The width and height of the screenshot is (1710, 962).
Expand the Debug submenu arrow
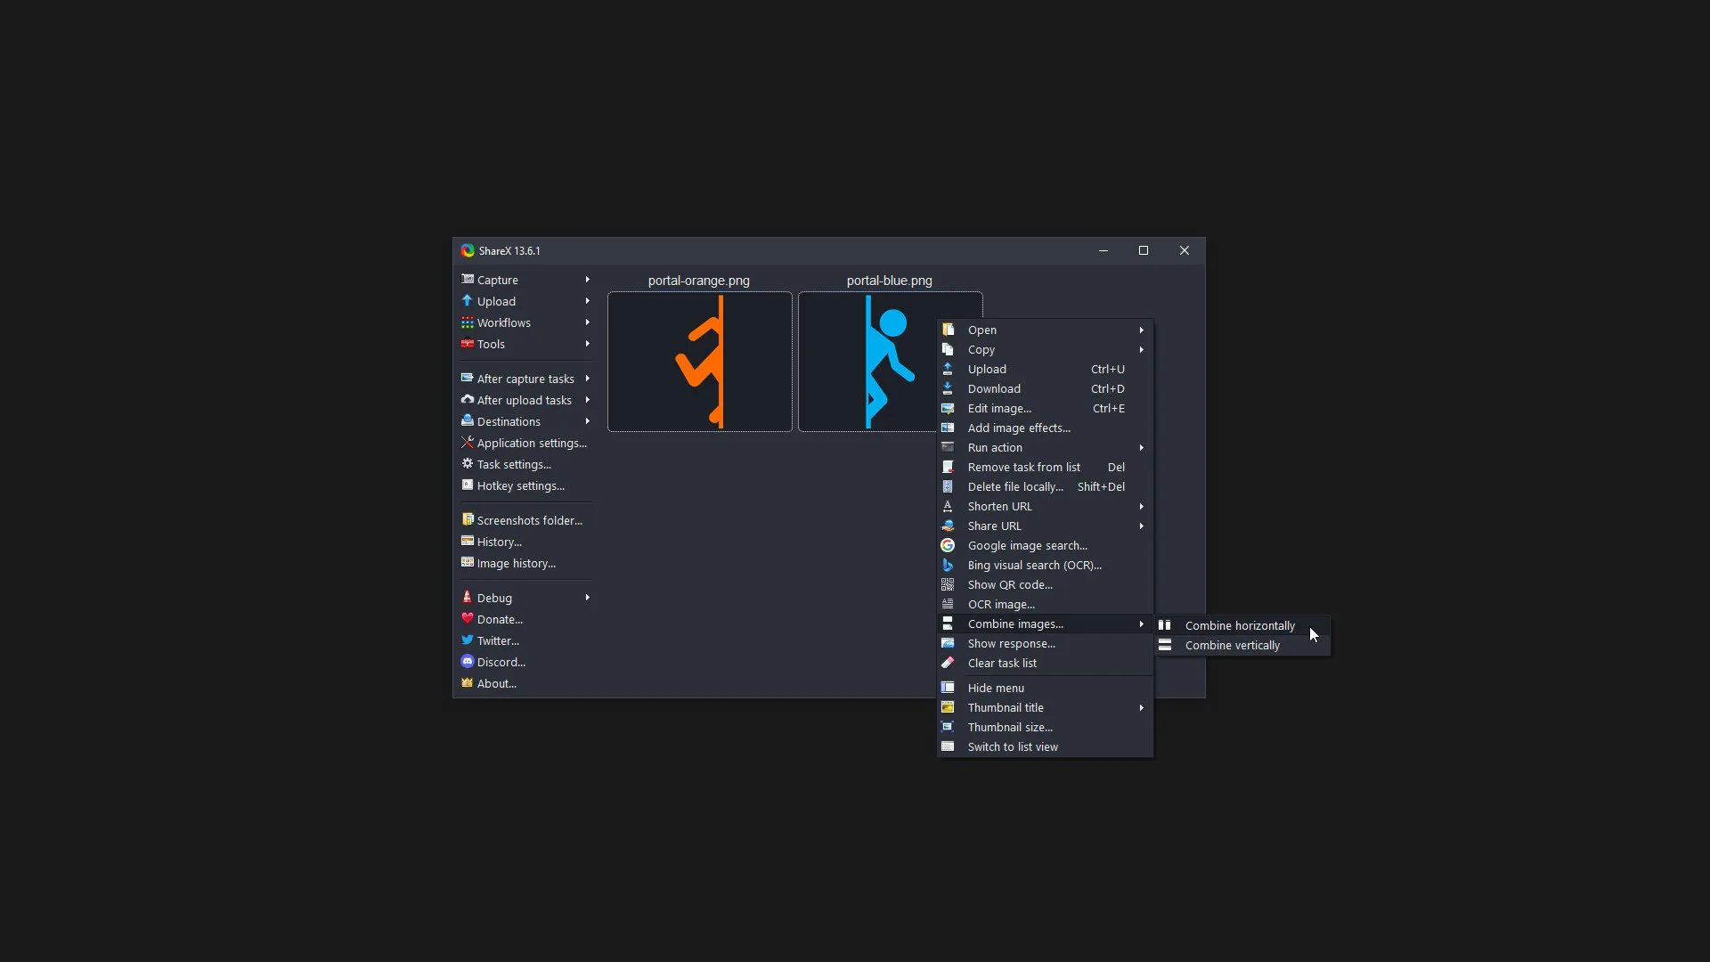tap(587, 598)
